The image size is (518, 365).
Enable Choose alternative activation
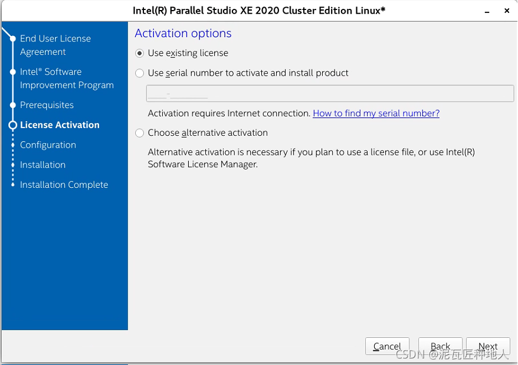coord(139,133)
